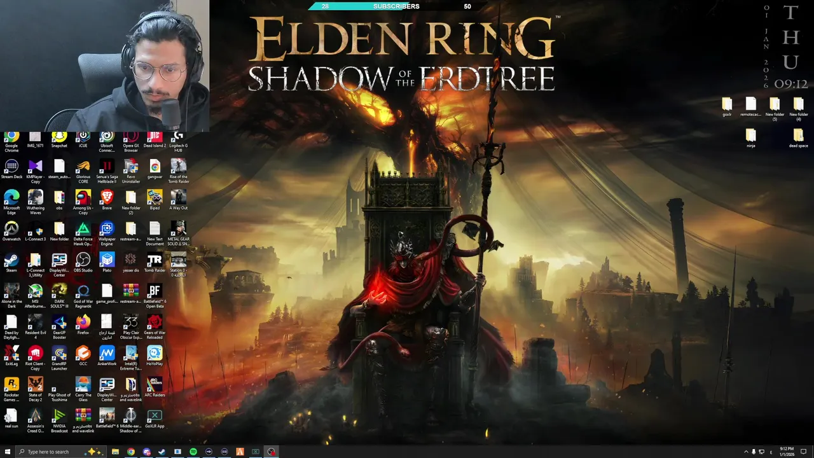Launch the Steam desktop shortcut

point(11,263)
